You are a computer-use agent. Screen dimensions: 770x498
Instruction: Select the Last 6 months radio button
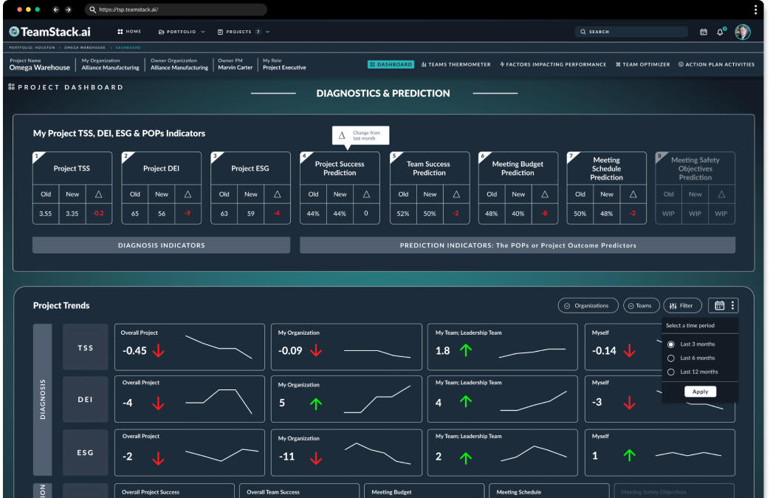click(x=671, y=358)
